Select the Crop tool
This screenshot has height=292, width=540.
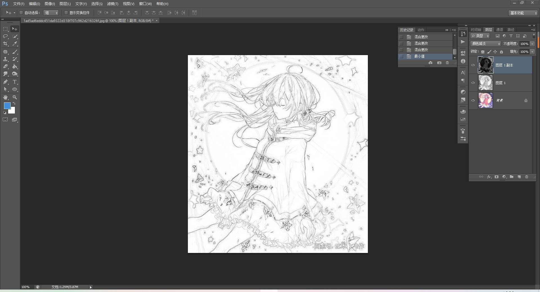pos(5,44)
